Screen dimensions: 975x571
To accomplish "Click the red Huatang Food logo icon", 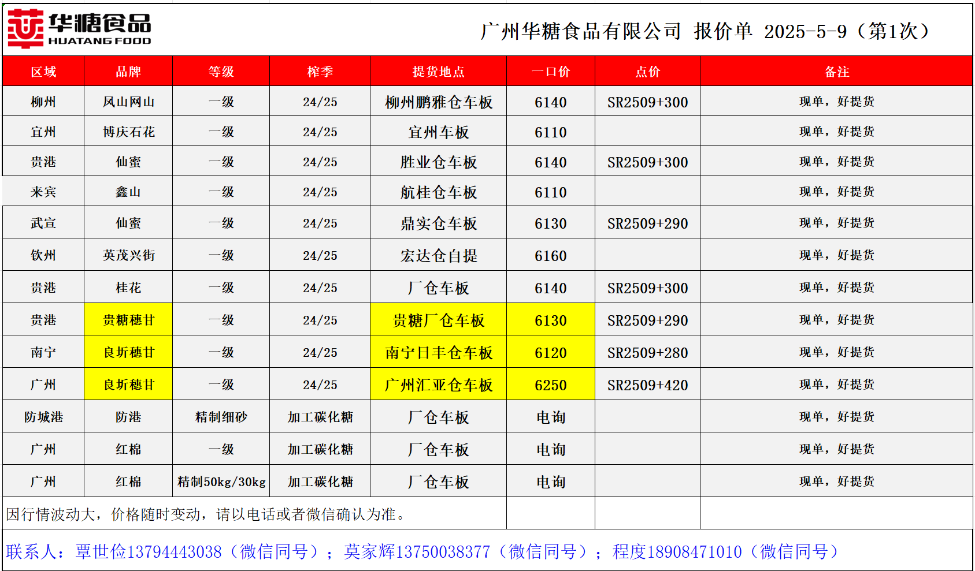I will coord(25,29).
